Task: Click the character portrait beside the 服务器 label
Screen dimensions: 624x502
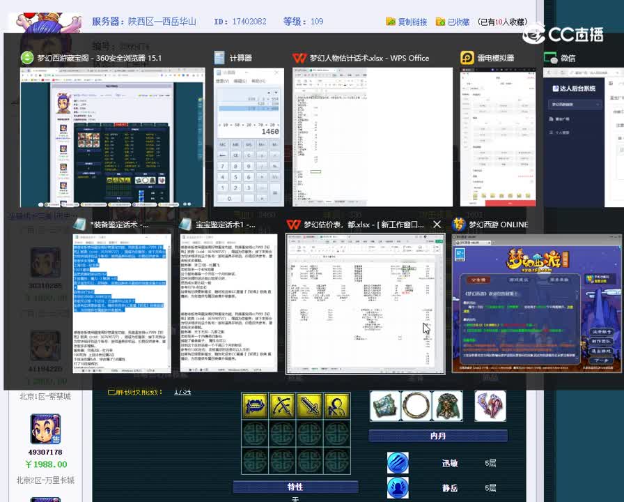Action: click(47, 22)
